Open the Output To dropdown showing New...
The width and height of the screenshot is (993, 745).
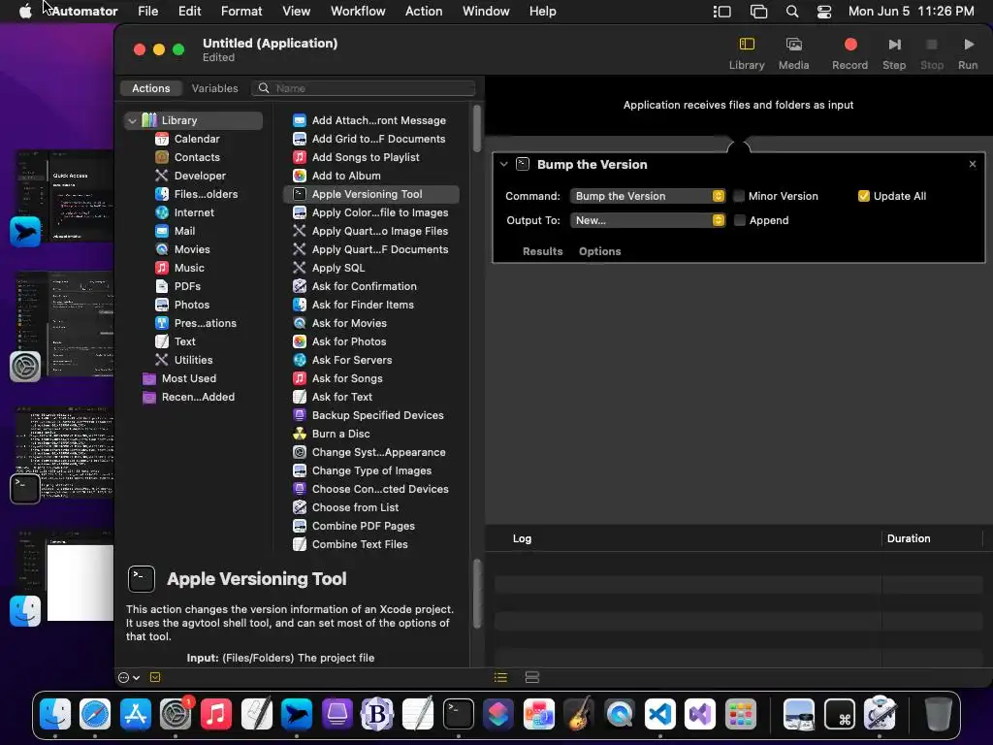(x=647, y=220)
